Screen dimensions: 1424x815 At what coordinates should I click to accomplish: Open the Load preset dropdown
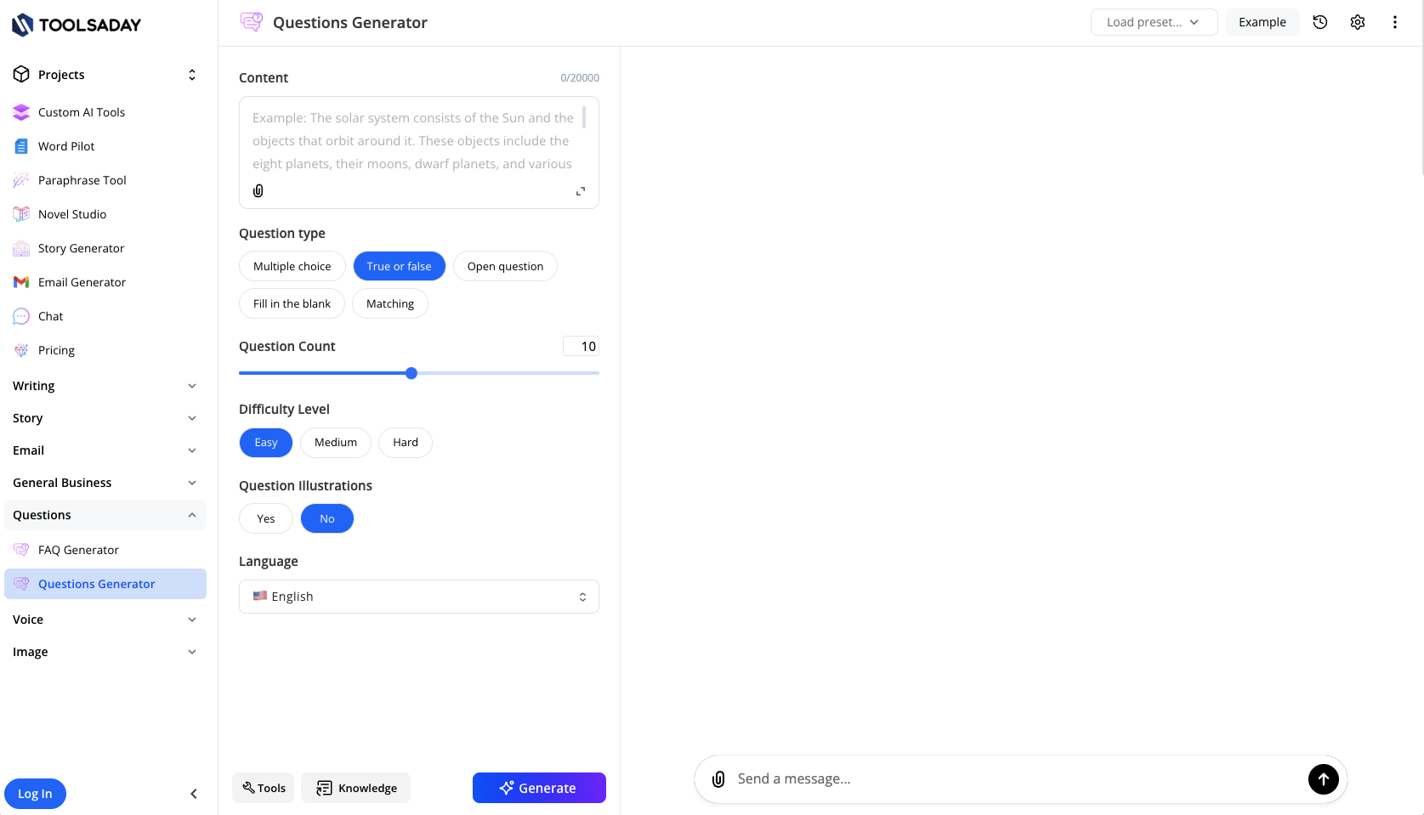[1154, 22]
